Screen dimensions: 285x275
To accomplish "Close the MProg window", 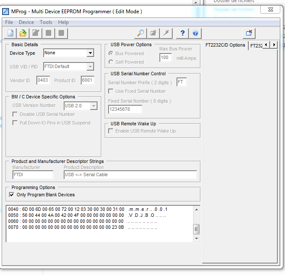I will (270, 9).
